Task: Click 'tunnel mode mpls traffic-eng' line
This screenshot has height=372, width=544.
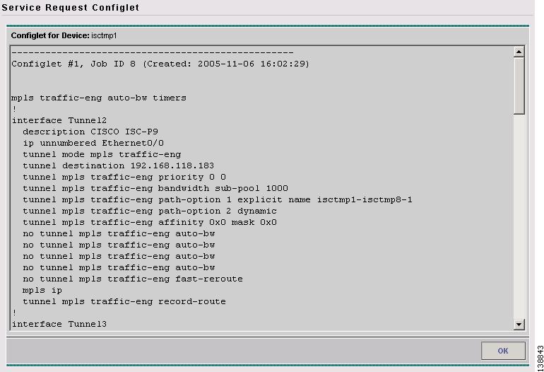Action: coord(102,155)
